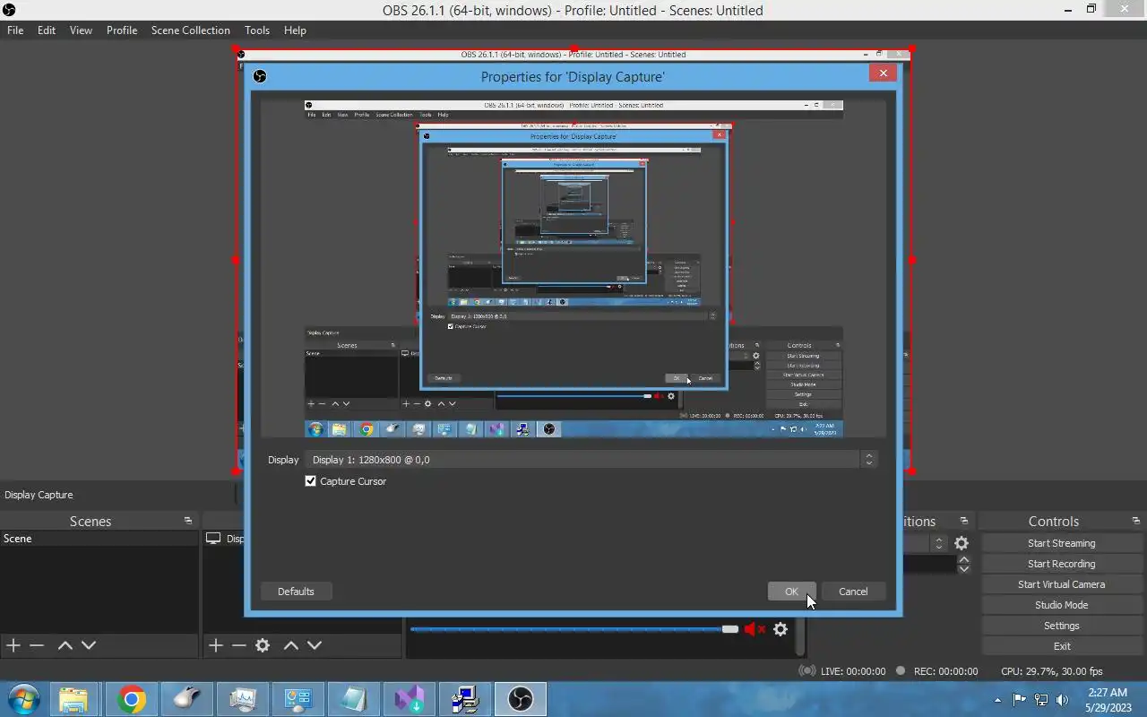Open the View menu
The height and width of the screenshot is (717, 1147).
(81, 30)
